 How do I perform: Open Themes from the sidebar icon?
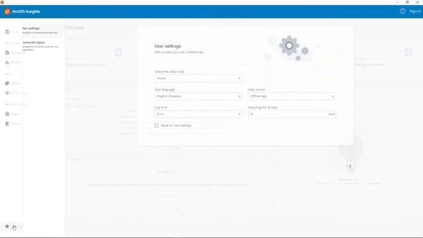coord(7,124)
